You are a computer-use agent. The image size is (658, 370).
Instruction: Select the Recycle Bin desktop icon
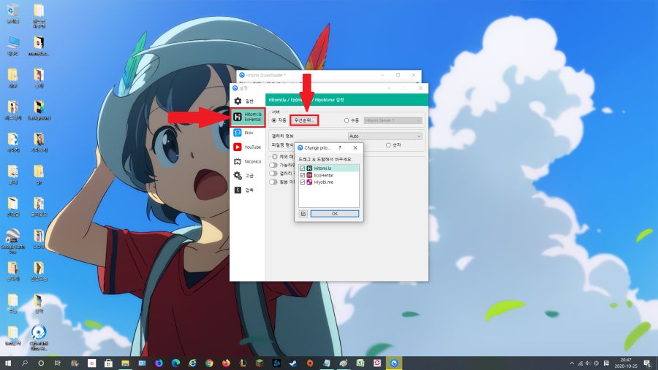click(x=12, y=13)
